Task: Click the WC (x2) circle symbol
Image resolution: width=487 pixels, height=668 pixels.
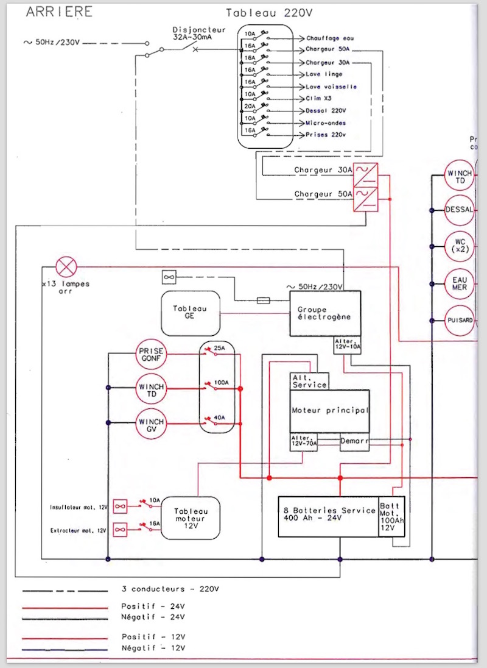Action: click(x=459, y=246)
